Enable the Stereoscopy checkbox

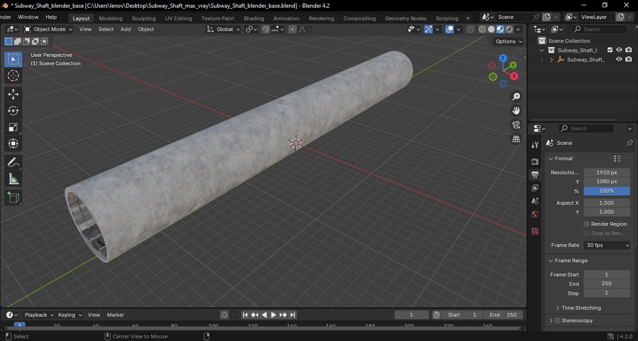click(x=558, y=320)
